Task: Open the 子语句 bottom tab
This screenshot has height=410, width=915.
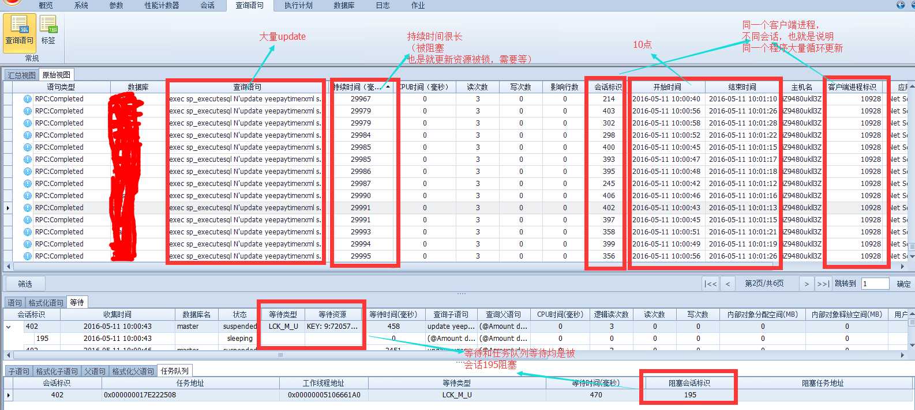Action: (19, 371)
